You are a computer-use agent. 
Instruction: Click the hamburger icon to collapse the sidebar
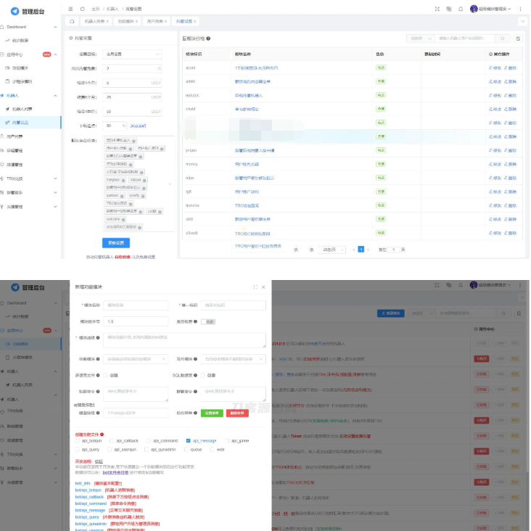70,9
